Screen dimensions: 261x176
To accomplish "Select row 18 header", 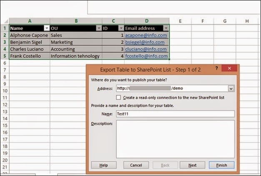I will [5, 146].
